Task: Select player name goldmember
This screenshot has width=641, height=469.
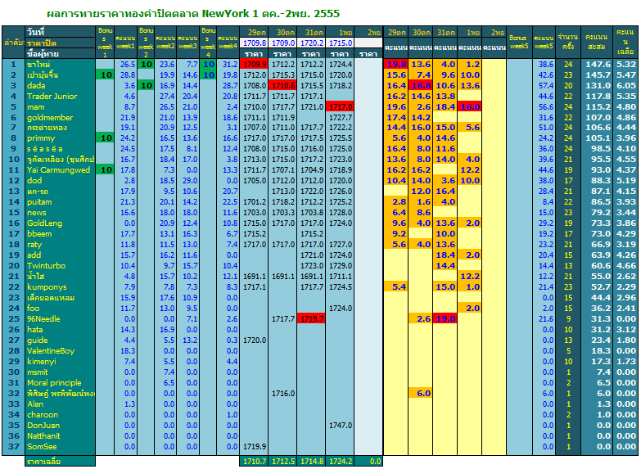Action: click(x=50, y=117)
